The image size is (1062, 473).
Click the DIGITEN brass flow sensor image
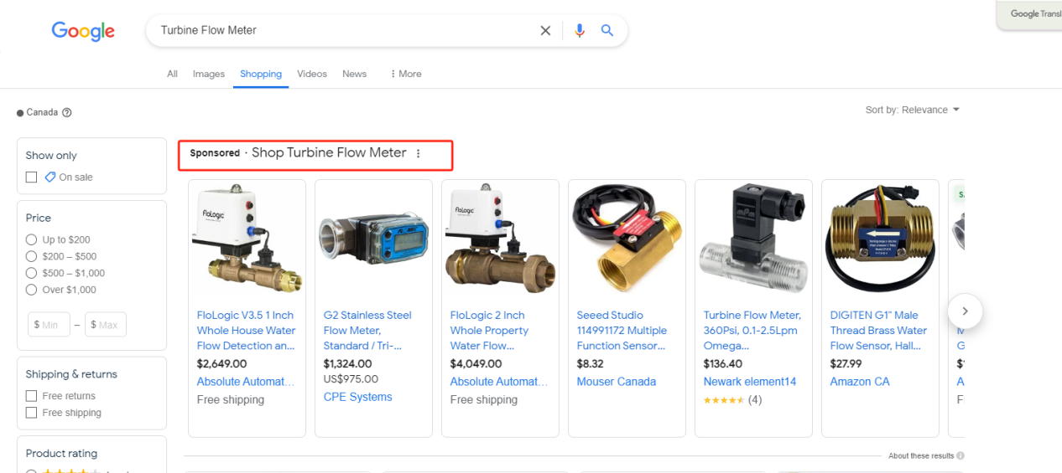click(x=880, y=239)
